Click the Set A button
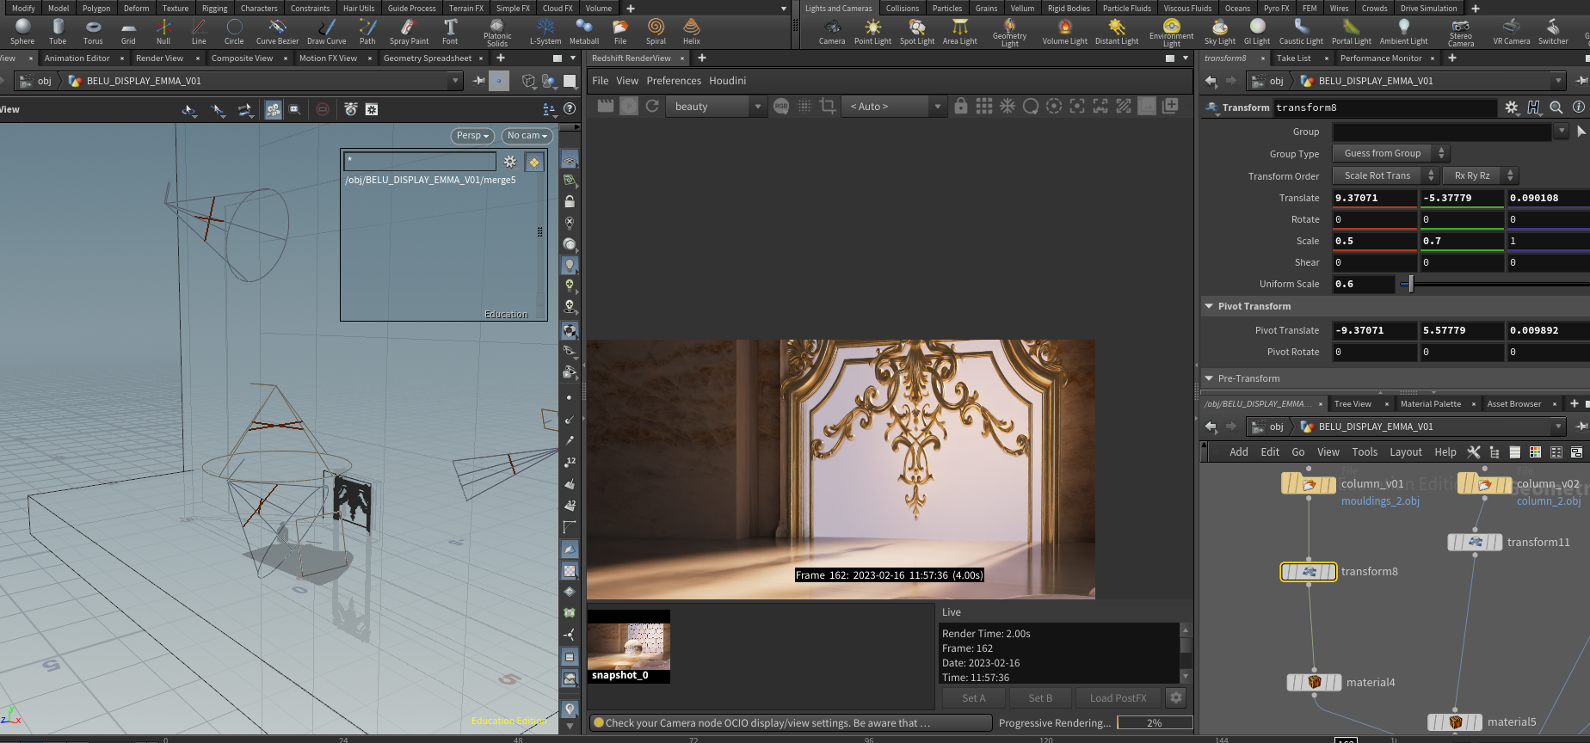The image size is (1590, 743). tap(973, 698)
